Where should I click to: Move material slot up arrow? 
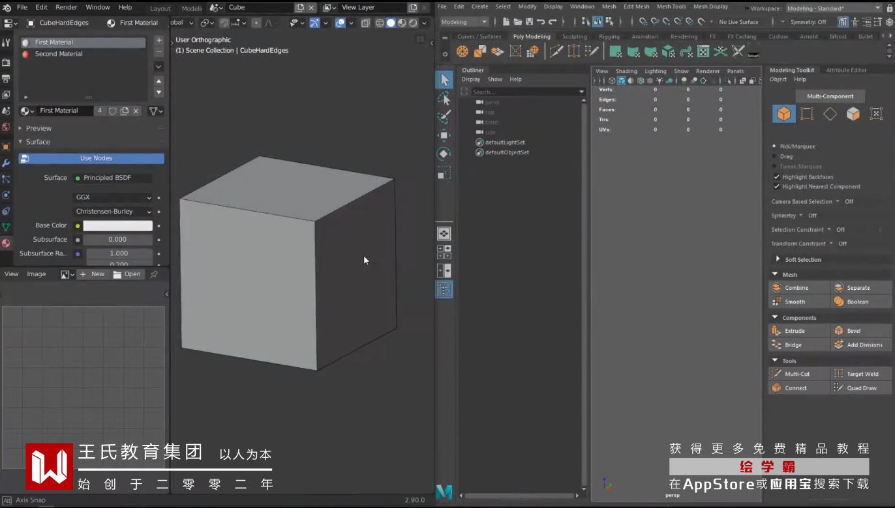[x=159, y=81]
